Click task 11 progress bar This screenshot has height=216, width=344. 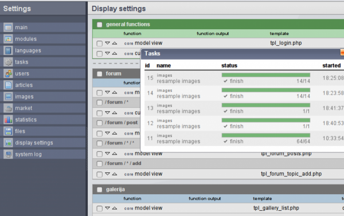(266, 136)
